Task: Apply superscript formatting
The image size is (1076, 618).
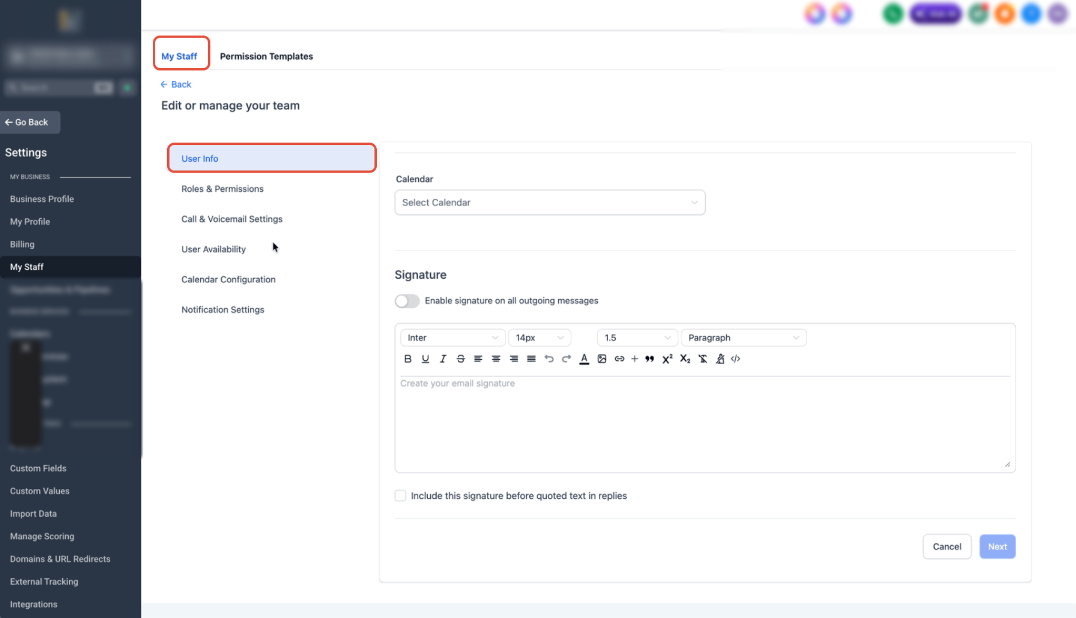Action: click(x=667, y=359)
